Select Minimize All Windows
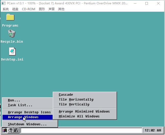The image size is (165, 135). pos(85,116)
